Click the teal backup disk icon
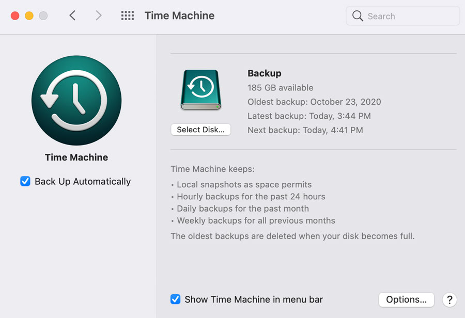 click(x=200, y=90)
